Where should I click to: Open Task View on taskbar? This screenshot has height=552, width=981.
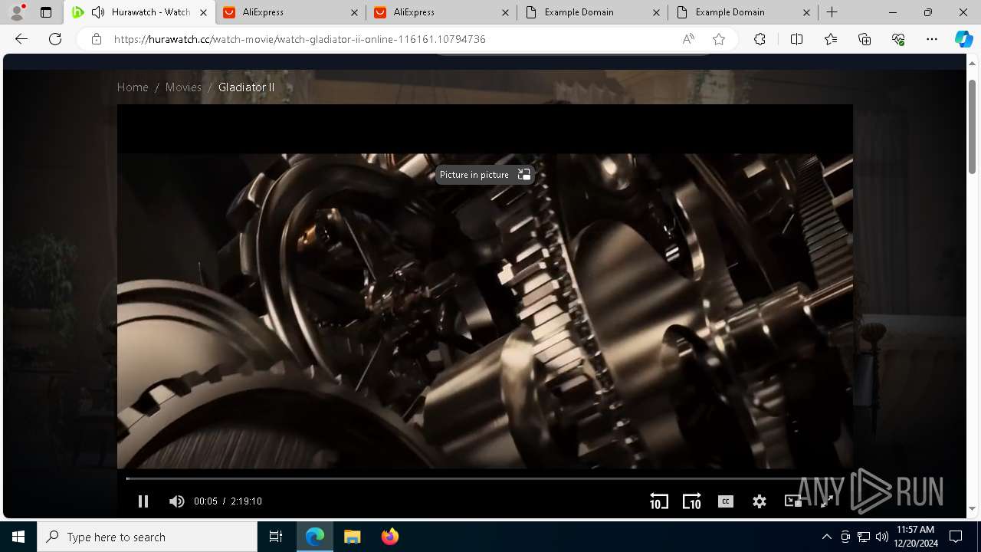pyautogui.click(x=276, y=537)
